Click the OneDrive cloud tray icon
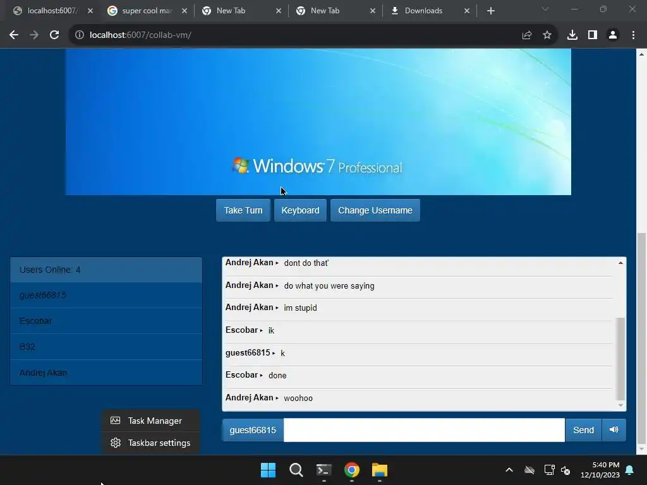Viewport: 647px width, 485px height. 529,470
